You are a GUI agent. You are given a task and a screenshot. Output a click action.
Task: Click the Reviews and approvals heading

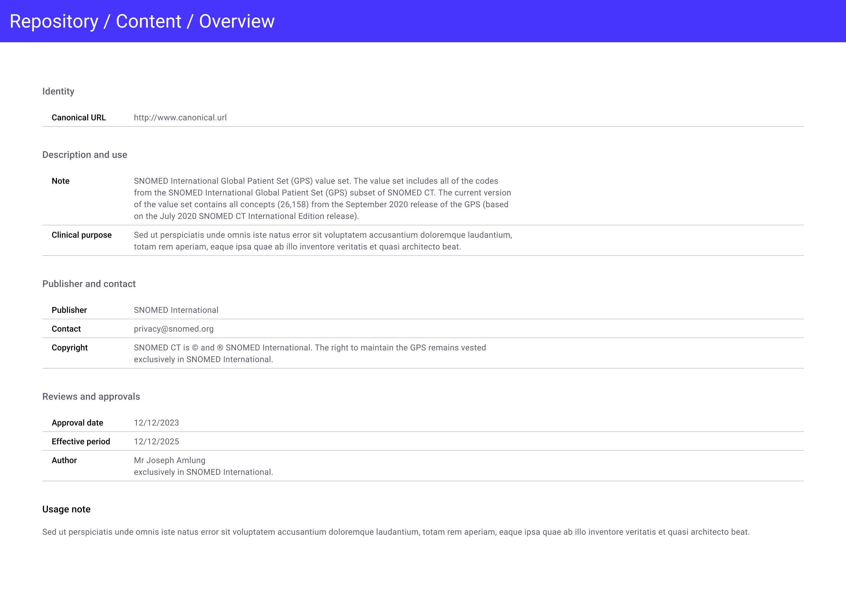[x=91, y=397]
